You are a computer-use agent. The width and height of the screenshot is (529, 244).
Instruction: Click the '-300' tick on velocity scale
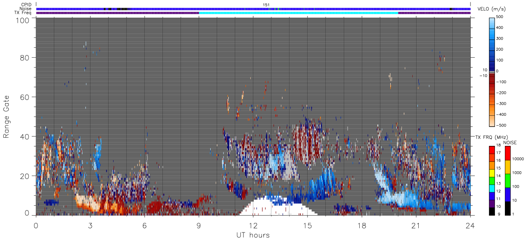(502, 104)
